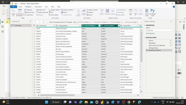Click Reverse Rows in the ribbon
The image size is (186, 105).
[29, 12]
